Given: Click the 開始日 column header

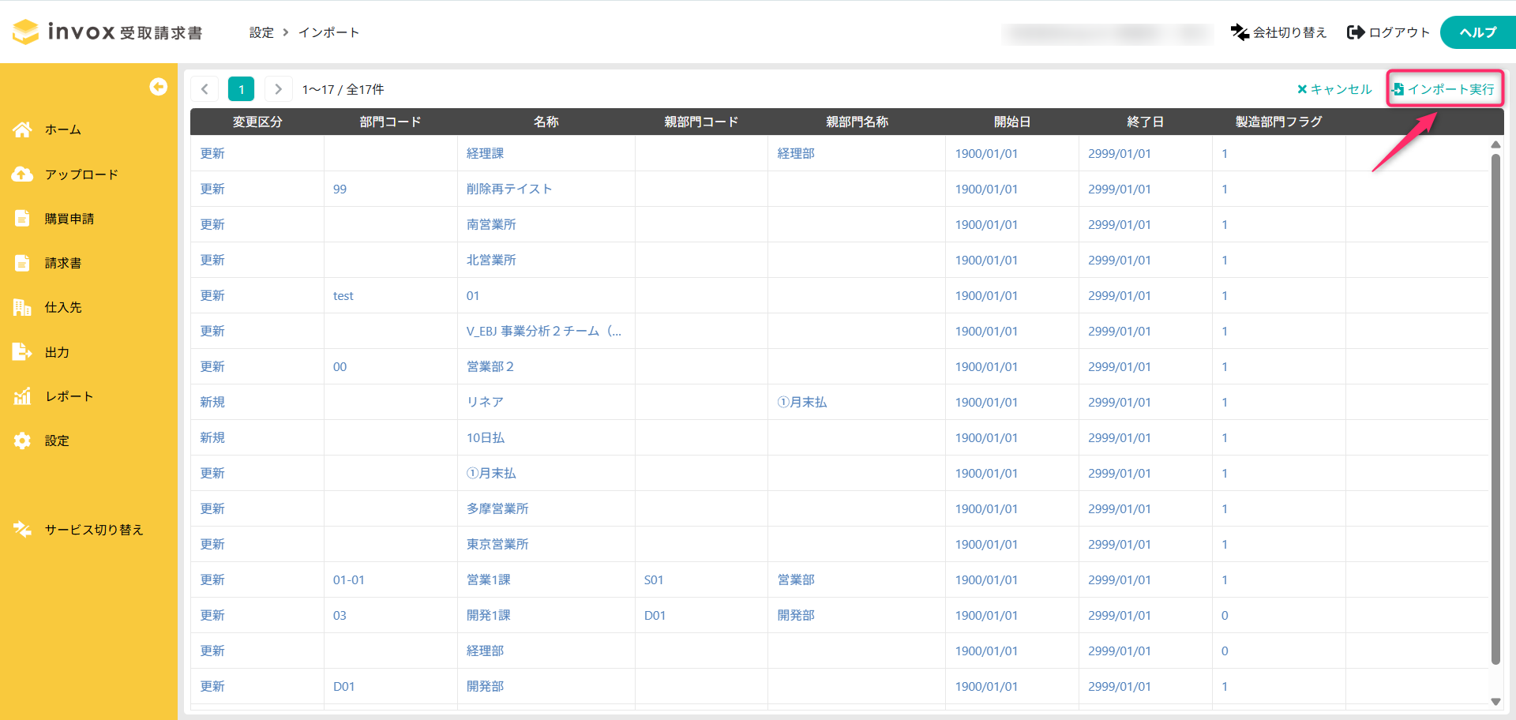Looking at the screenshot, I should coord(1012,122).
